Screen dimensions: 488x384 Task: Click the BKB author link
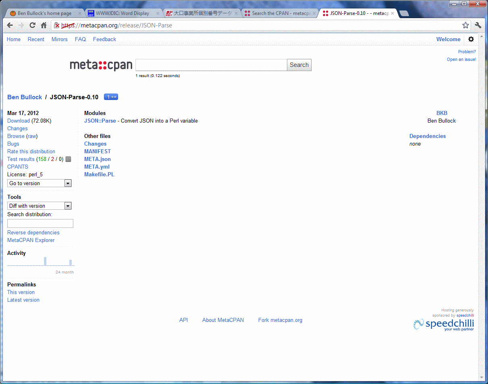(x=442, y=113)
